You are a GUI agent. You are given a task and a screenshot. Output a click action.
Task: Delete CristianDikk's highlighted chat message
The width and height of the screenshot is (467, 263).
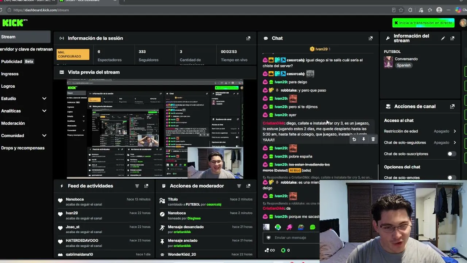pos(373,139)
